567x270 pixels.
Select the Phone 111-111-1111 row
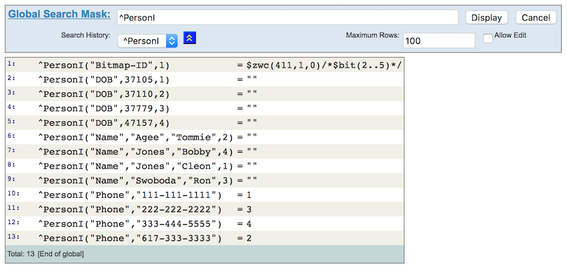tap(205, 195)
